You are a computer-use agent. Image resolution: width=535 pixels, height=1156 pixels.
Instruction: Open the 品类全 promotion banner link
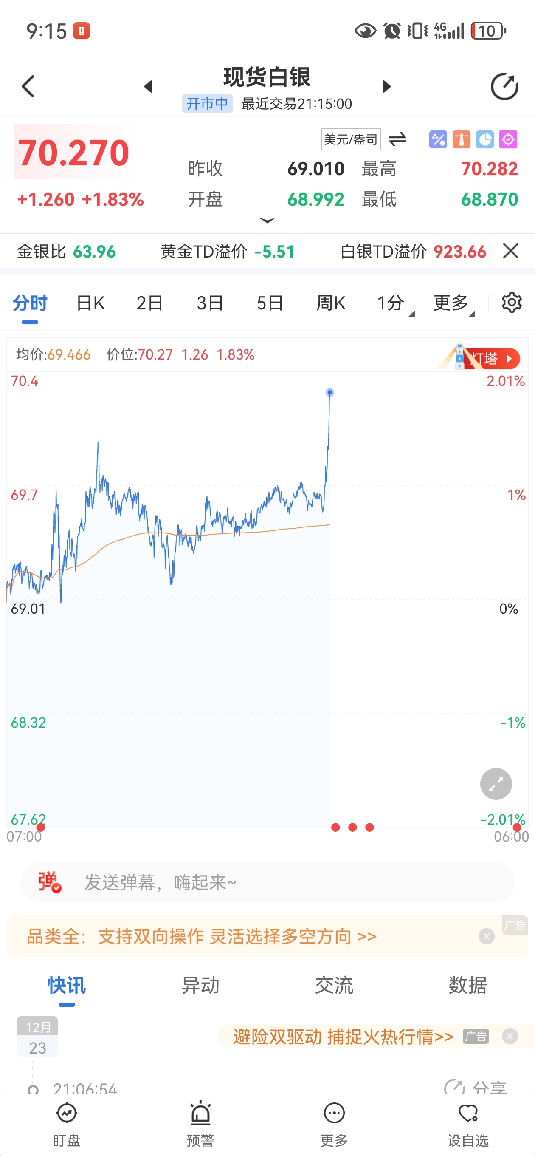[x=202, y=937]
